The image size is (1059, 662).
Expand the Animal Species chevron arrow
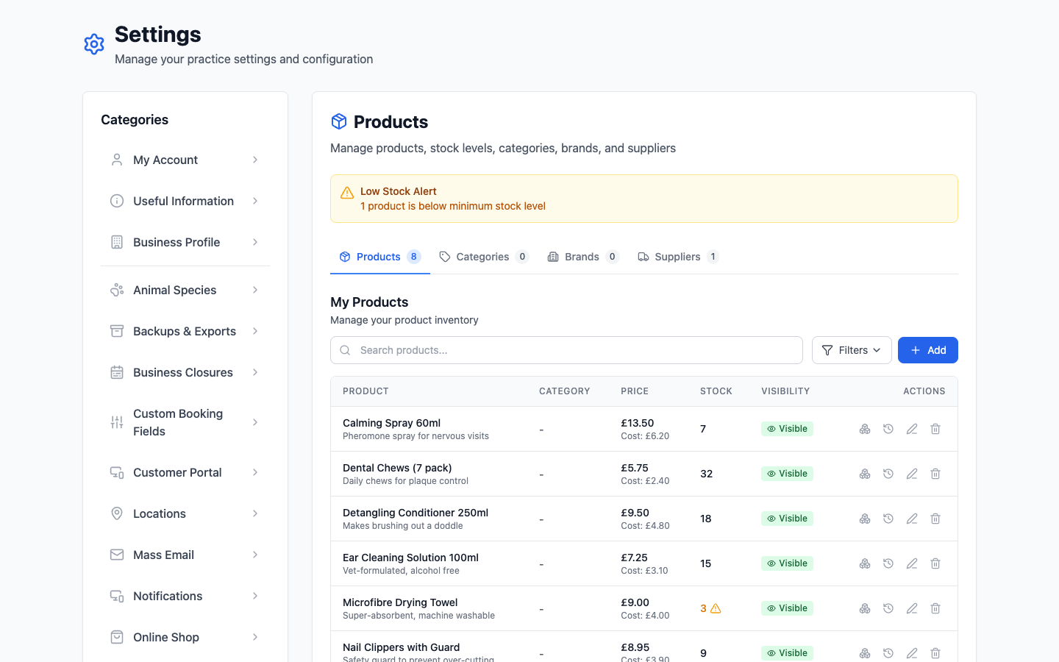tap(255, 290)
